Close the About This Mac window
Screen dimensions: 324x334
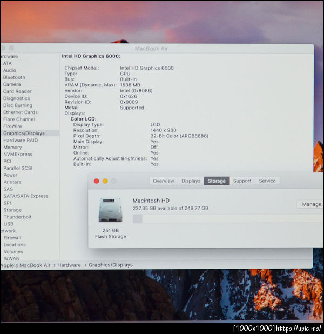(97, 181)
